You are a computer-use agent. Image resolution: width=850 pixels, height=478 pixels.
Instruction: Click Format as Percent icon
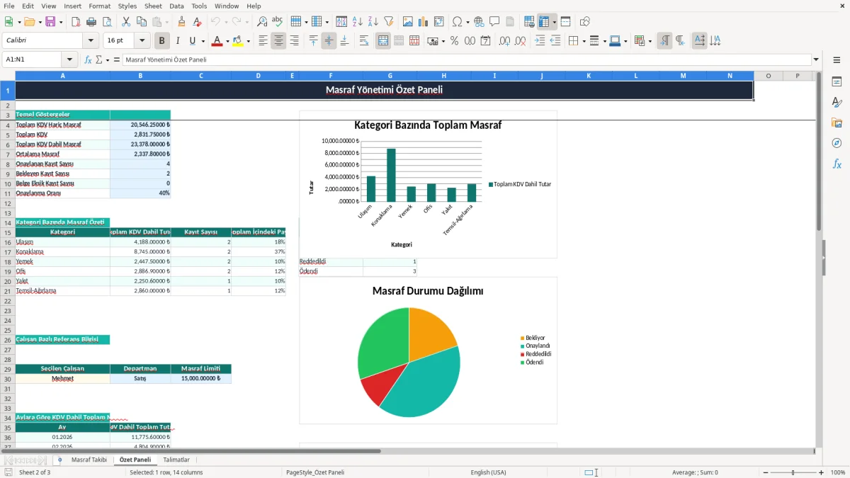(454, 41)
